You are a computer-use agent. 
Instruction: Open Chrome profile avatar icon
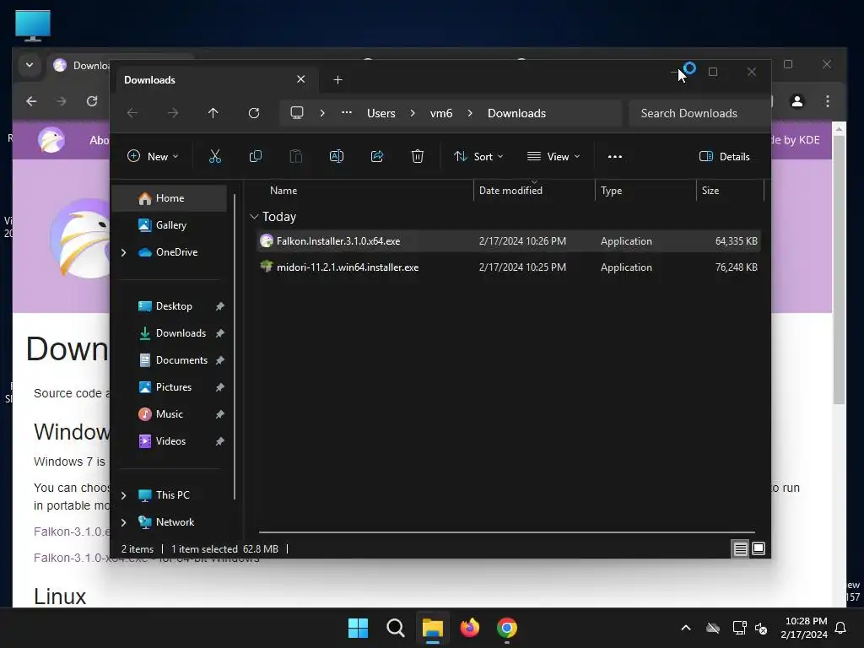(x=797, y=101)
